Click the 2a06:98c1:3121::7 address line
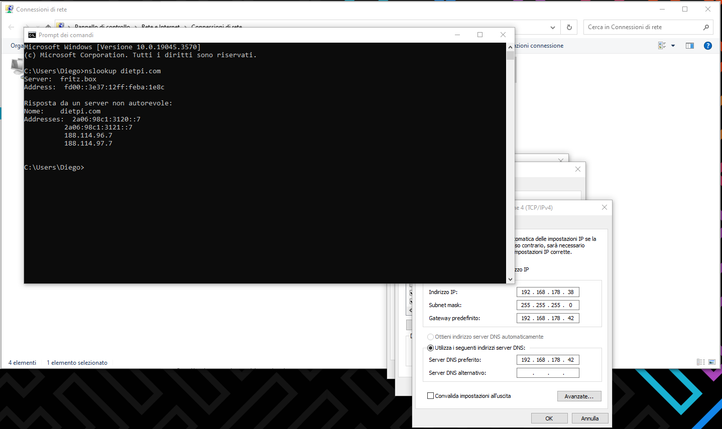 coord(98,127)
